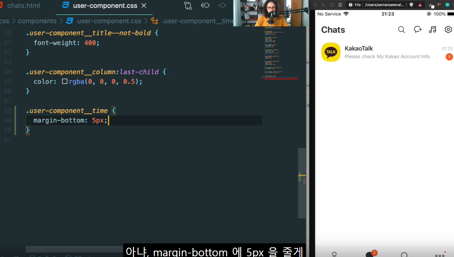
Task: Open 'components' folder in breadcrumb
Action: click(37, 21)
